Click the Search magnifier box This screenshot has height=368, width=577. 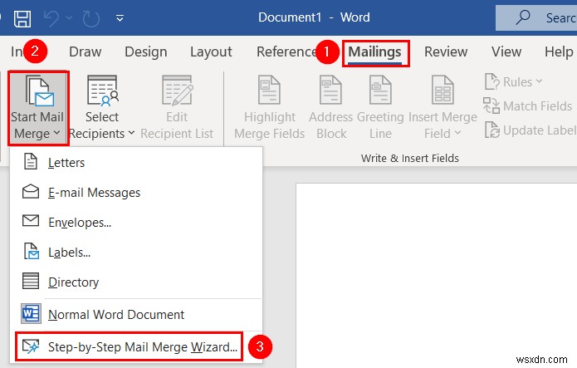[536, 17]
